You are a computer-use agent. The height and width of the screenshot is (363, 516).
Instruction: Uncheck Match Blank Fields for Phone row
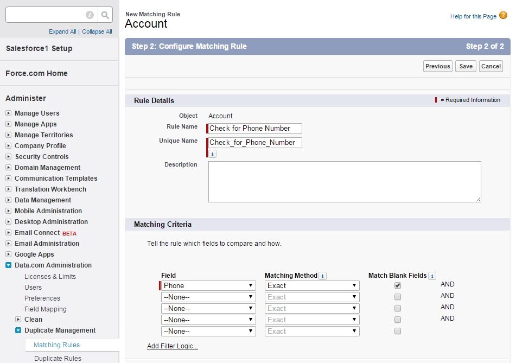point(398,285)
